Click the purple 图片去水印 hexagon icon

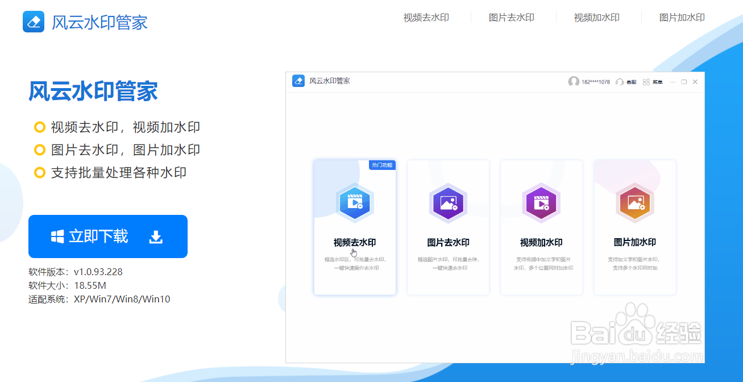tap(448, 202)
